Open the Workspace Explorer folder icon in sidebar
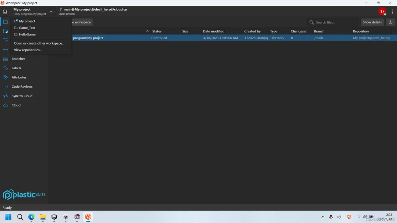This screenshot has height=223, width=397. coord(5,22)
